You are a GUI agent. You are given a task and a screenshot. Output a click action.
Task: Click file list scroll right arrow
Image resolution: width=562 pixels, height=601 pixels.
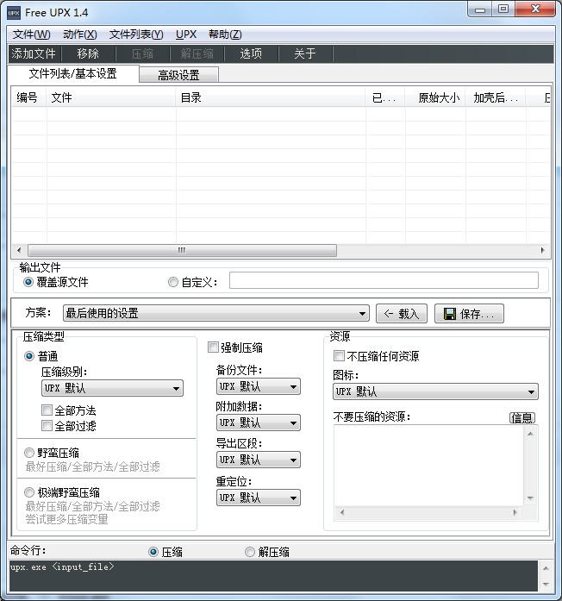(542, 250)
